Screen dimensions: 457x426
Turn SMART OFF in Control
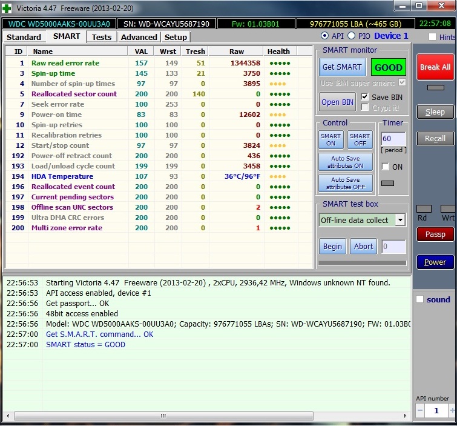360,140
